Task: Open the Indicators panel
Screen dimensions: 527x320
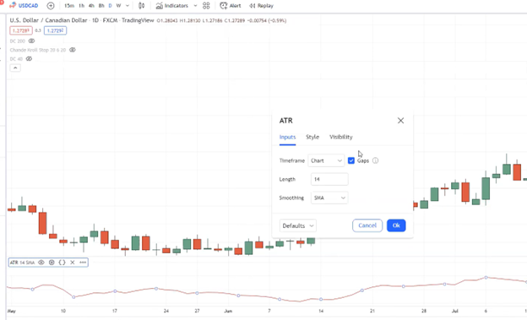Action: click(172, 6)
